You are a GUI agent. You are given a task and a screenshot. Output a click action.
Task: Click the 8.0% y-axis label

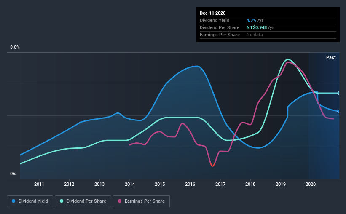(x=15, y=48)
